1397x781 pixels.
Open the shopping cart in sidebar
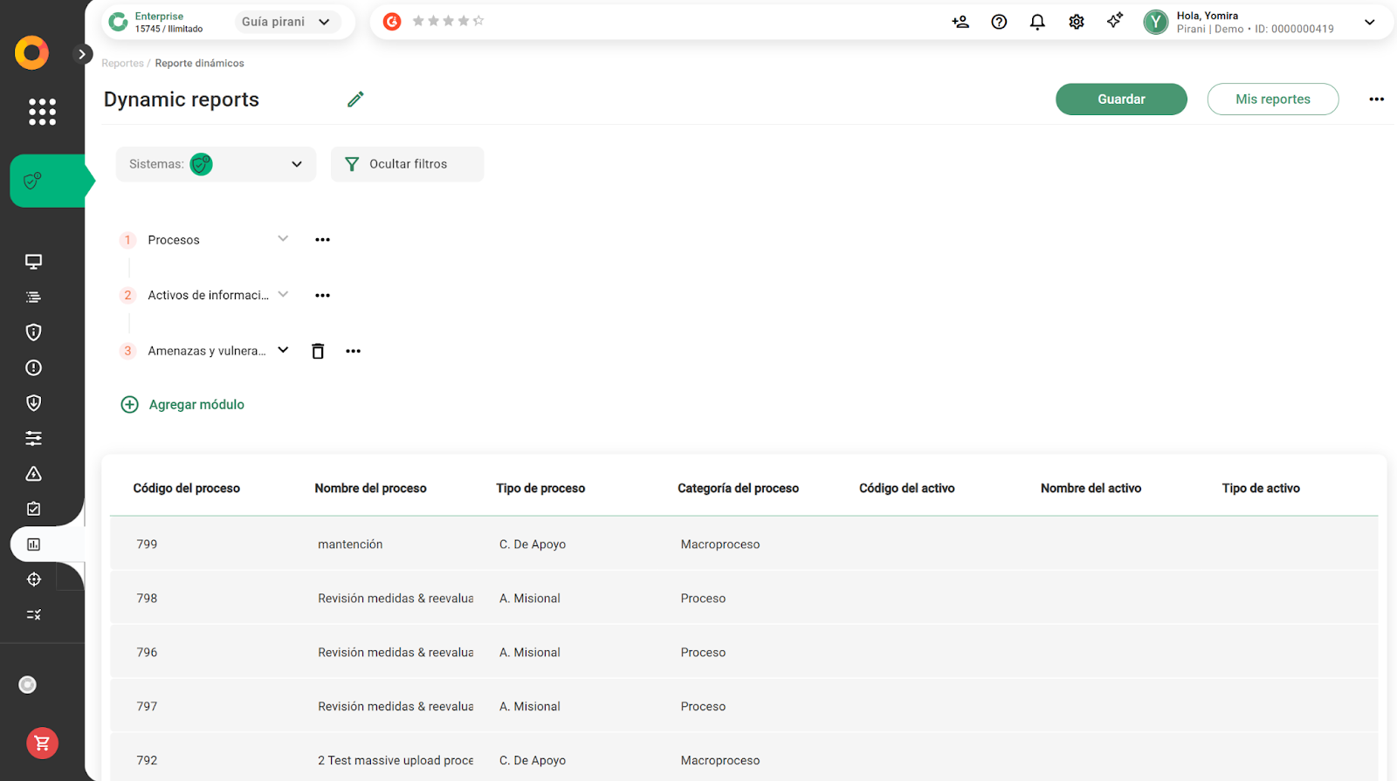(42, 743)
